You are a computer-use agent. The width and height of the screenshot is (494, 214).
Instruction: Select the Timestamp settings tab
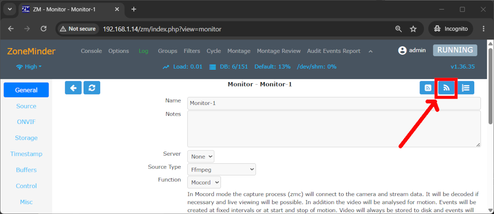click(x=26, y=154)
